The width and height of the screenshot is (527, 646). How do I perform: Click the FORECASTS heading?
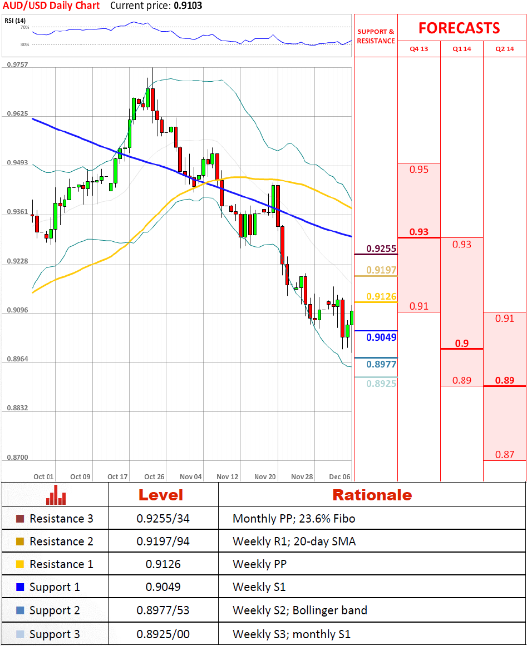(x=459, y=28)
